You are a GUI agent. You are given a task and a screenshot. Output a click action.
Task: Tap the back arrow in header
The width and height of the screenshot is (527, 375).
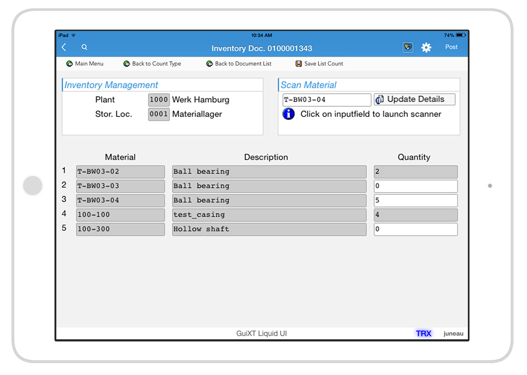click(64, 47)
